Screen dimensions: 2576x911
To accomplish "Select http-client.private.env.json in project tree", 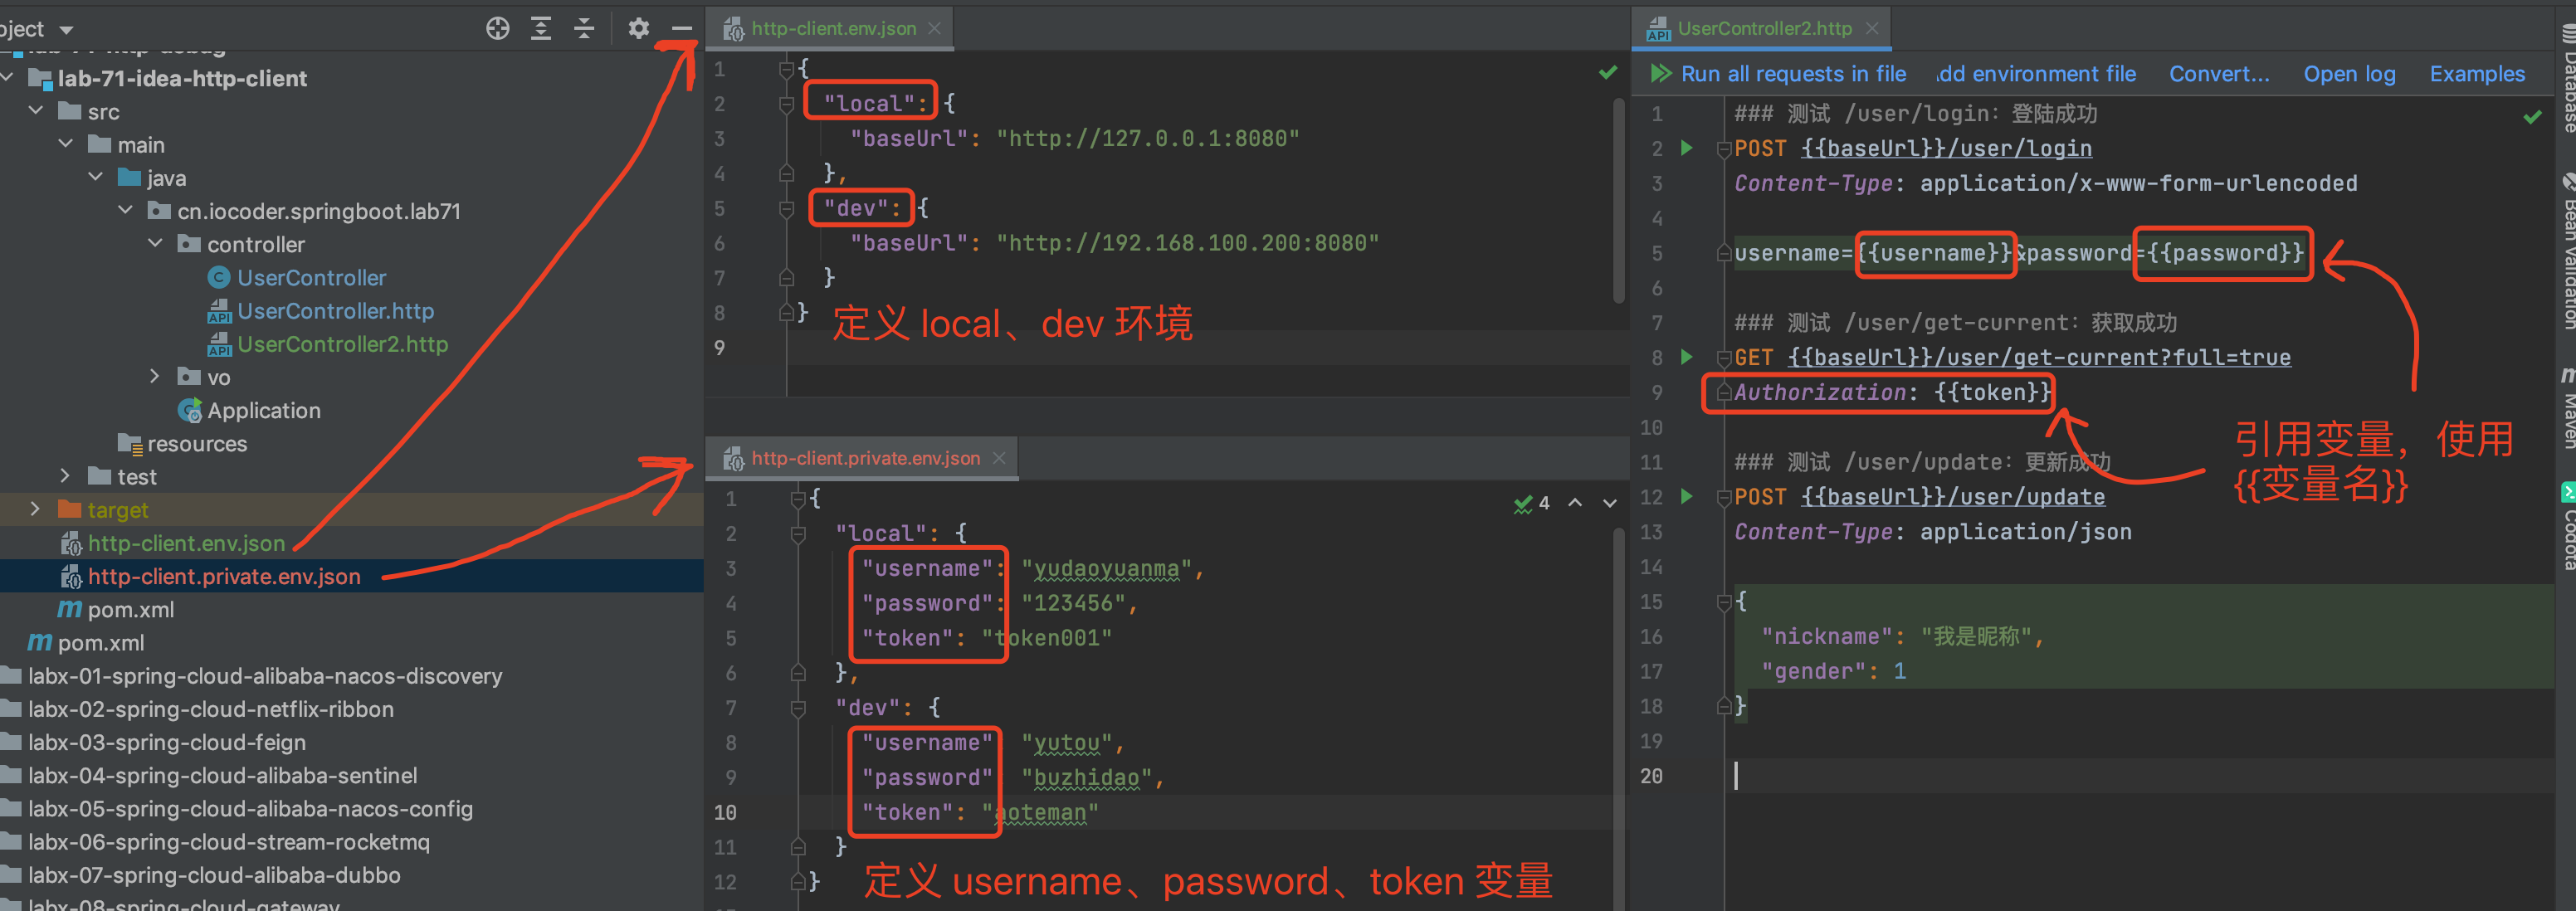I will pyautogui.click(x=224, y=576).
